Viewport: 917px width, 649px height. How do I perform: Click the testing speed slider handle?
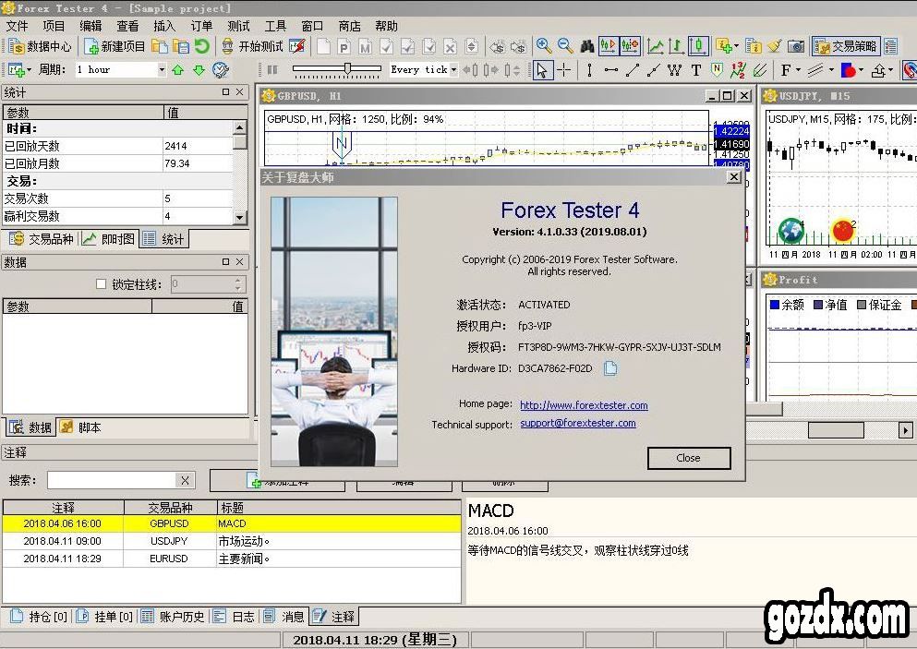347,68
